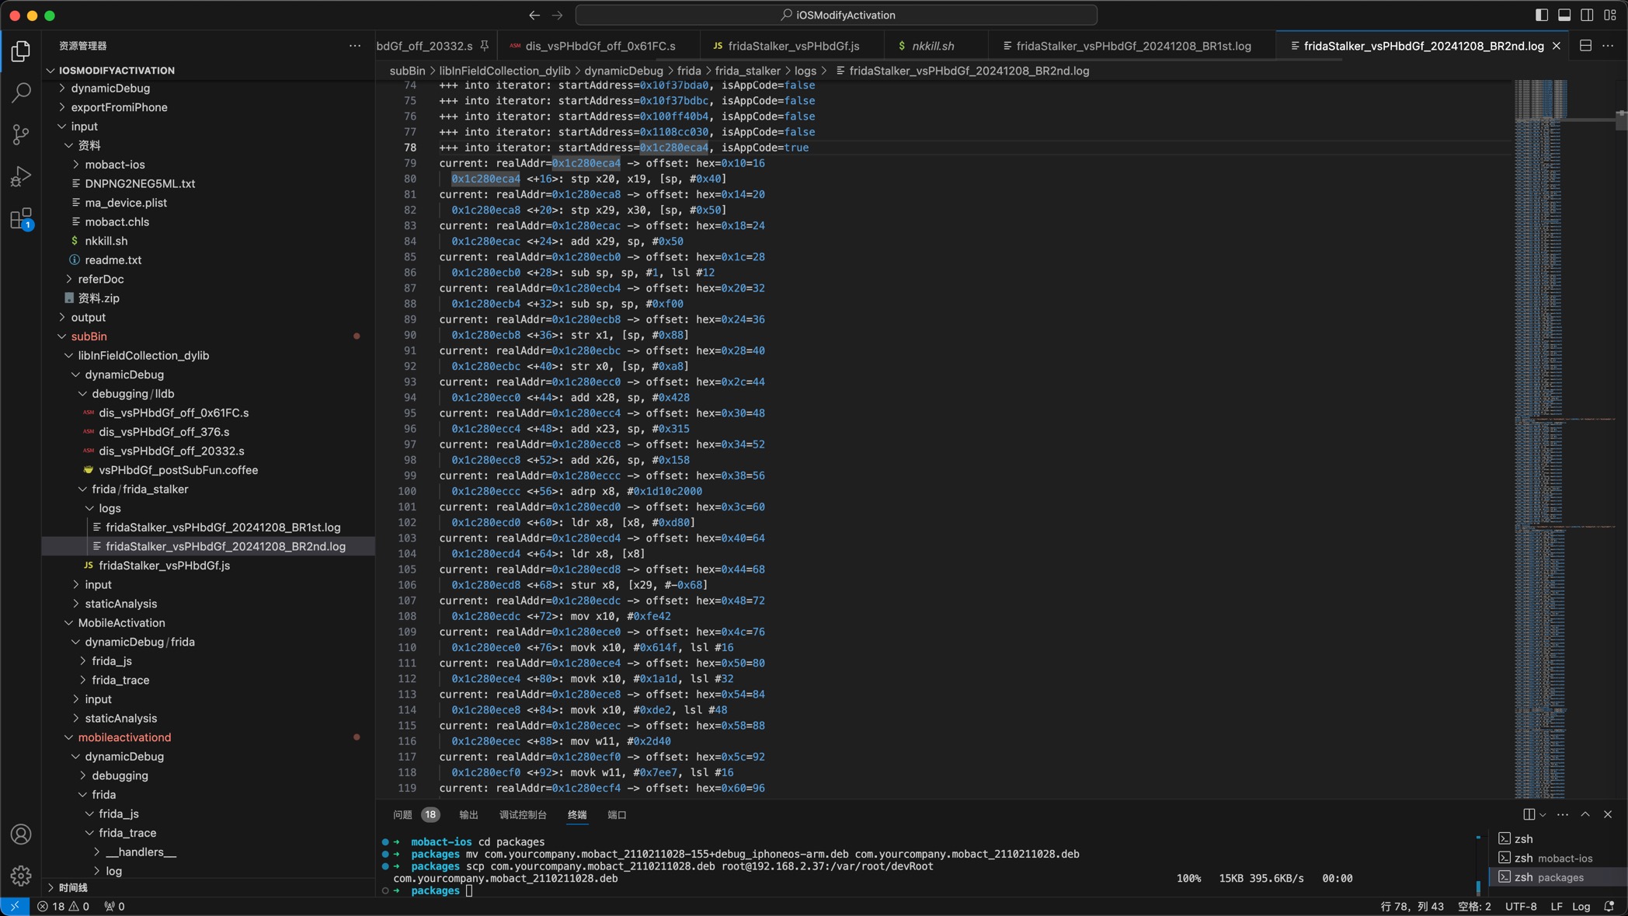Open the Manage gear settings
The width and height of the screenshot is (1628, 916).
tap(21, 876)
